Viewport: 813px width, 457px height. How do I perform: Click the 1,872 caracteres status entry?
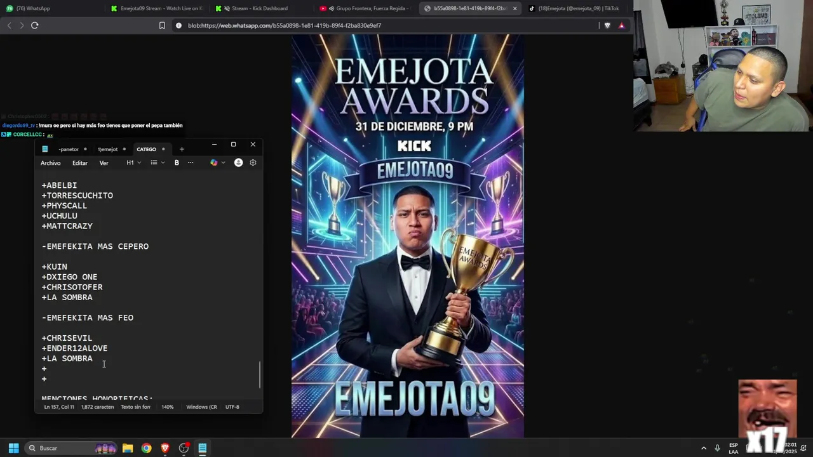pyautogui.click(x=98, y=407)
